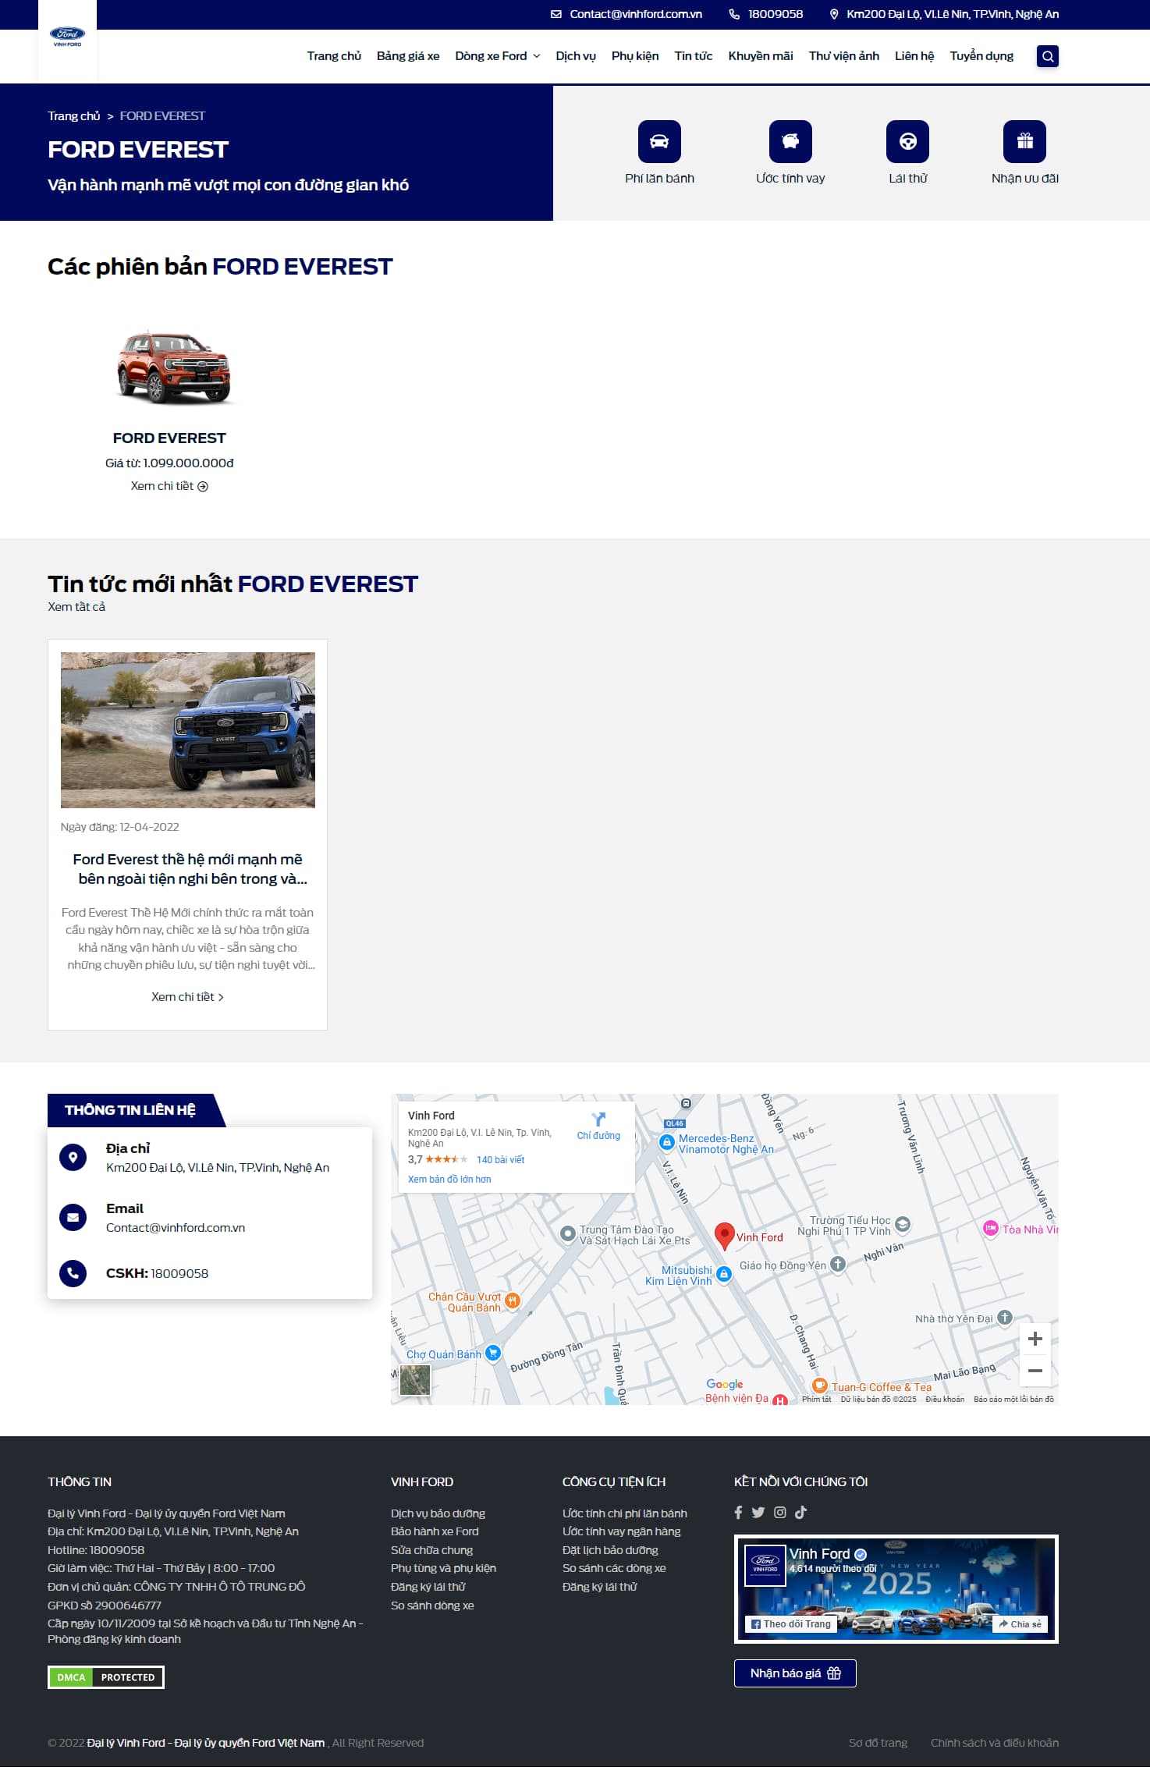Click the email icon in contact card
This screenshot has height=1767, width=1150.
pos(73,1217)
